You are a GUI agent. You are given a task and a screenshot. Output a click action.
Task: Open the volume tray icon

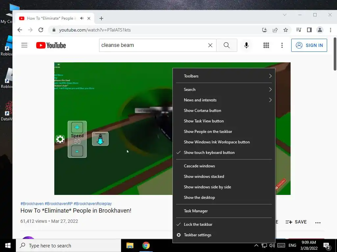coord(272,245)
